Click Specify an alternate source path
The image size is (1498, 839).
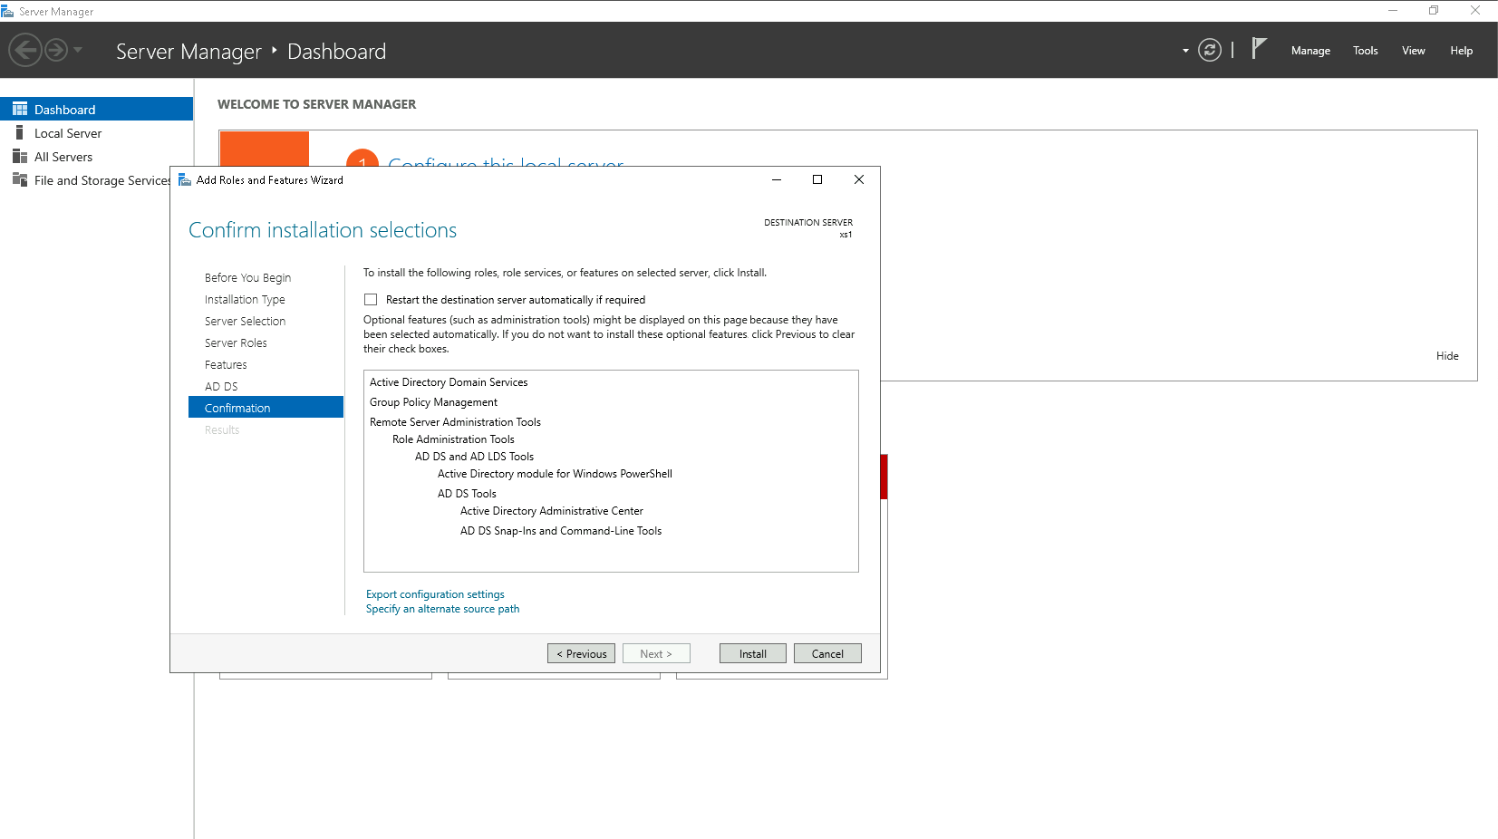coord(442,609)
